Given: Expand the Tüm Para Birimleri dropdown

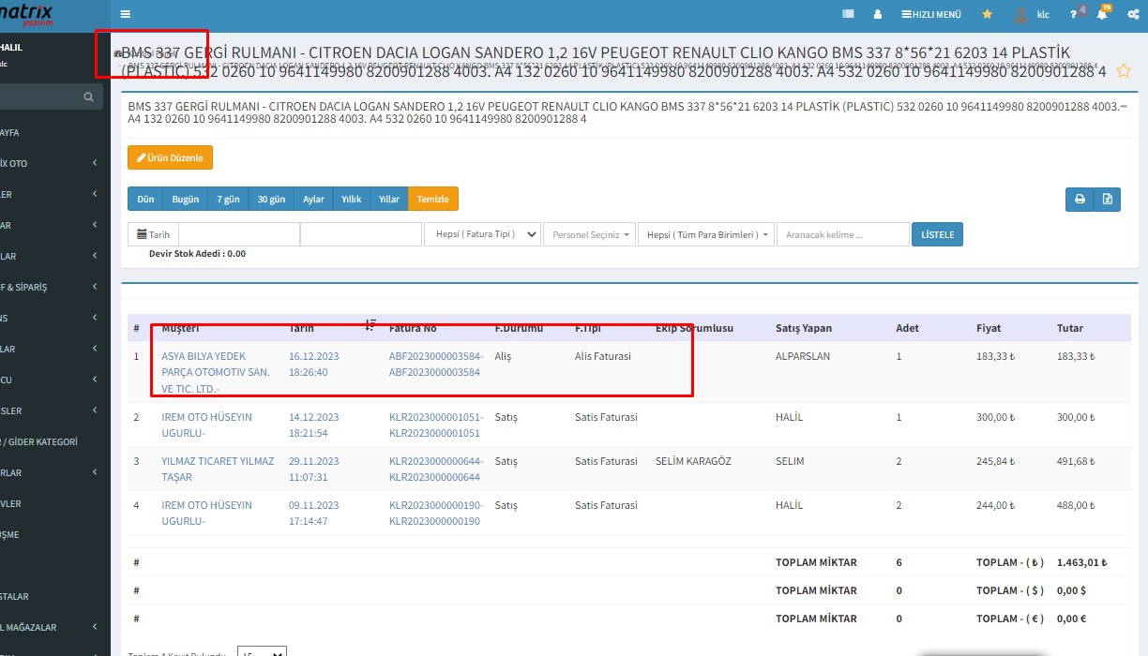Looking at the screenshot, I should pos(706,234).
